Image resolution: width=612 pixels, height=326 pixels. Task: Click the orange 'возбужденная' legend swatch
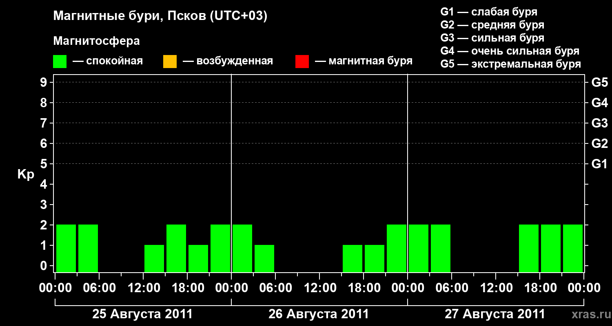pyautogui.click(x=170, y=62)
